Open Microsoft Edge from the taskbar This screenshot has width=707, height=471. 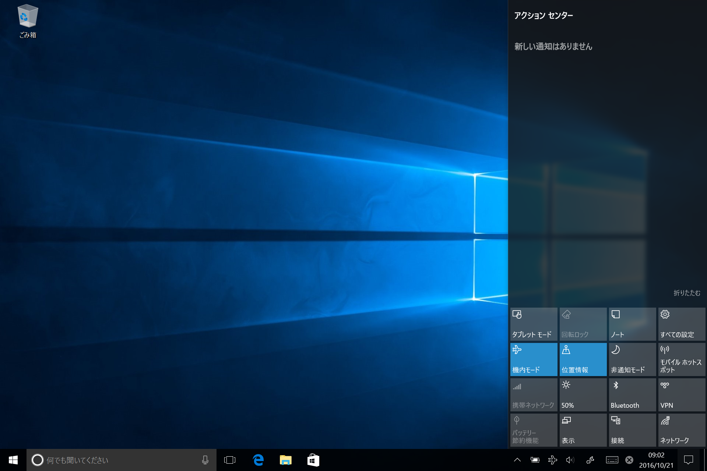point(258,460)
